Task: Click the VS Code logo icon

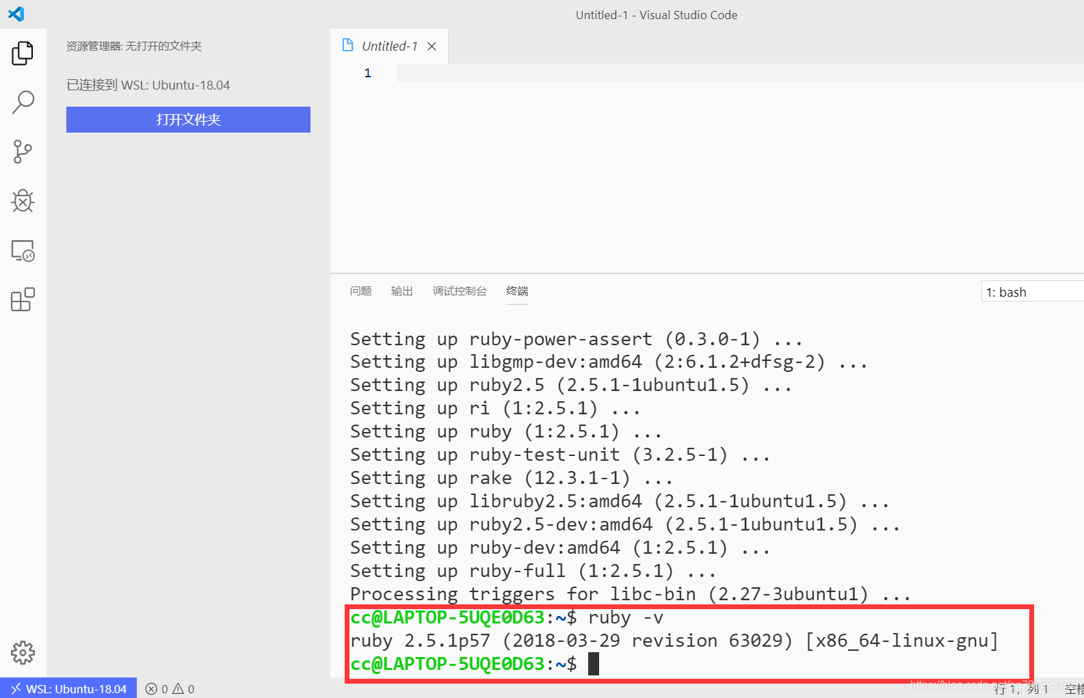Action: tap(16, 14)
